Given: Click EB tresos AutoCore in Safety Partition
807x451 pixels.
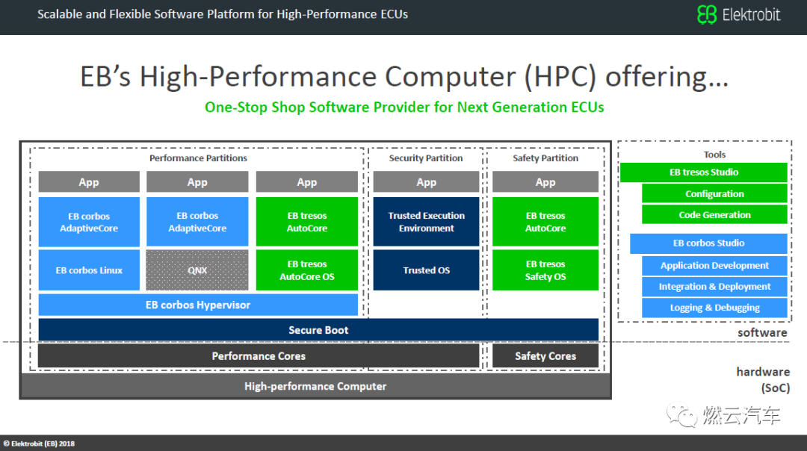Looking at the screenshot, I should [545, 222].
